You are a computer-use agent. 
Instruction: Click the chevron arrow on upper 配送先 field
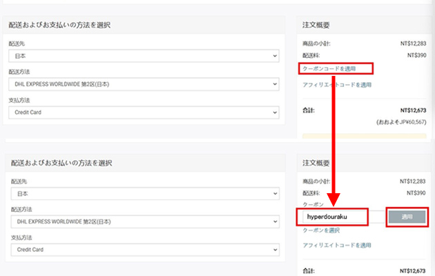click(274, 55)
